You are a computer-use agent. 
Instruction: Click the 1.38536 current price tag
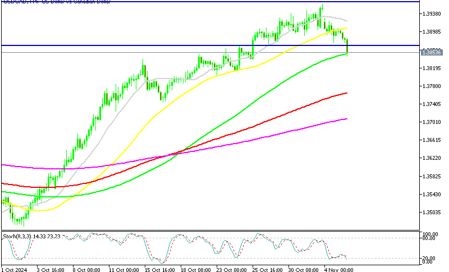click(x=432, y=52)
